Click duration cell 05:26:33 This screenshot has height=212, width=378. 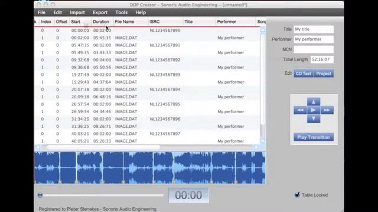click(102, 141)
